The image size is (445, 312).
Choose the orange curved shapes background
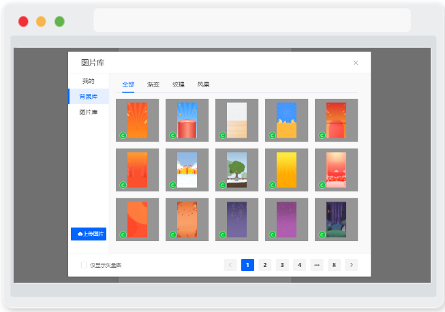tap(138, 219)
